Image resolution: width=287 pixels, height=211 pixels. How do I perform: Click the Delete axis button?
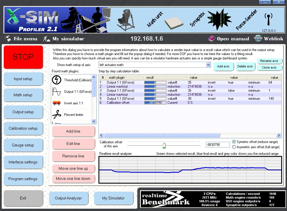[x=245, y=66]
